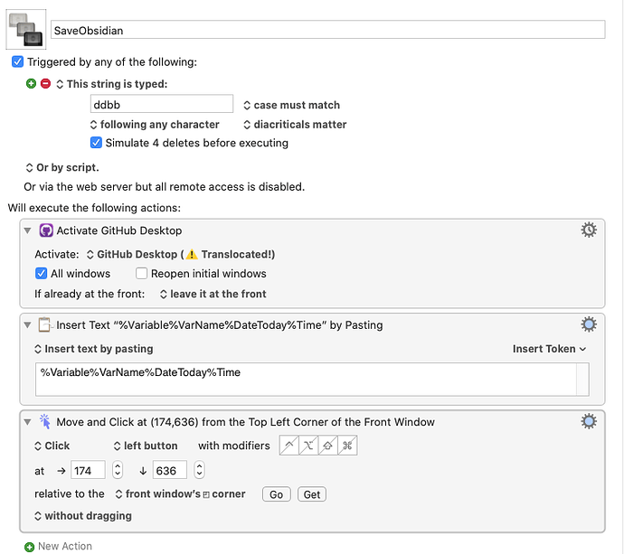
Task: Open gear menu for Insert Text action
Action: click(x=589, y=324)
